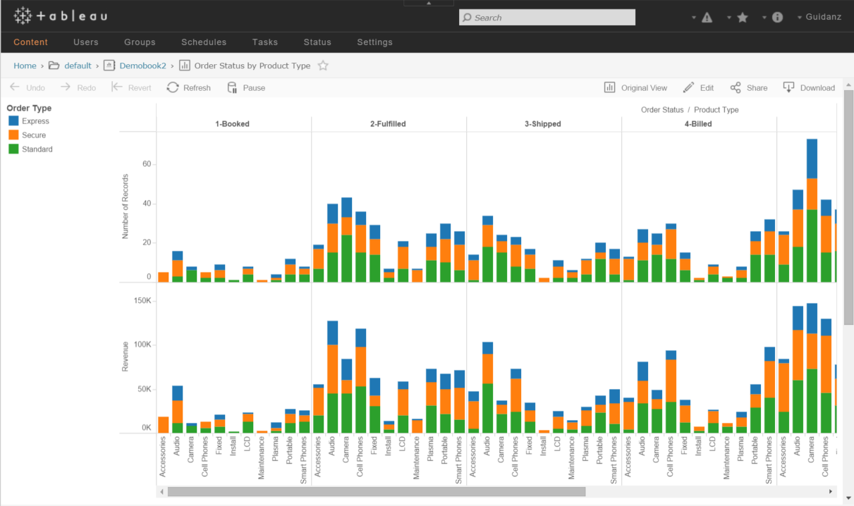Open the favorites star icon in header
This screenshot has height=506, width=854.
tap(743, 18)
